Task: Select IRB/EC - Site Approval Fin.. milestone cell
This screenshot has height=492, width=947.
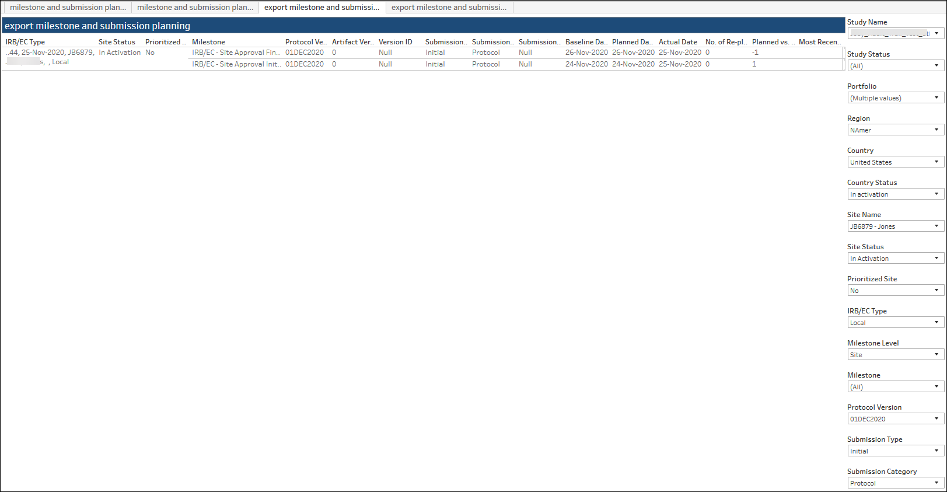Action: (x=236, y=53)
